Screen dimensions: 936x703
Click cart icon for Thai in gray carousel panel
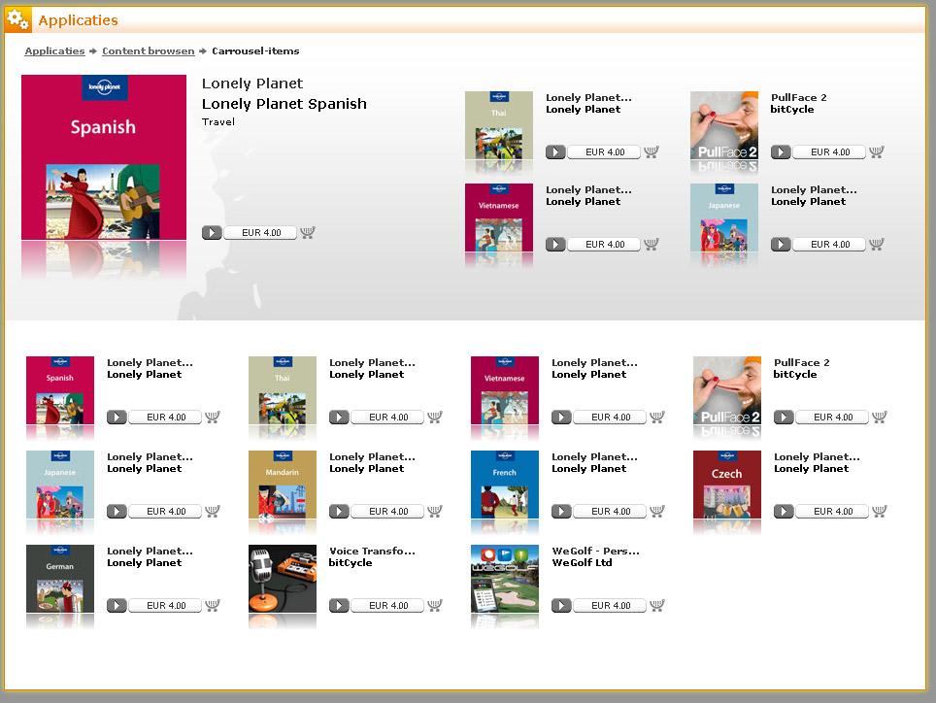click(652, 151)
